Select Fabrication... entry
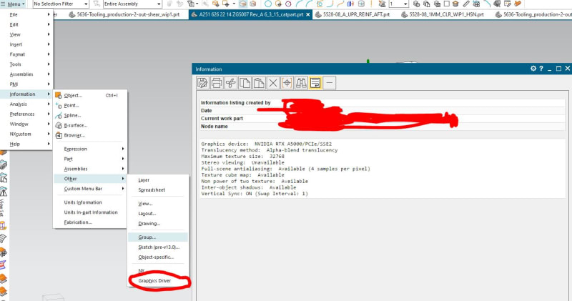Screen dimensions: 572x301 (x=90, y=222)
